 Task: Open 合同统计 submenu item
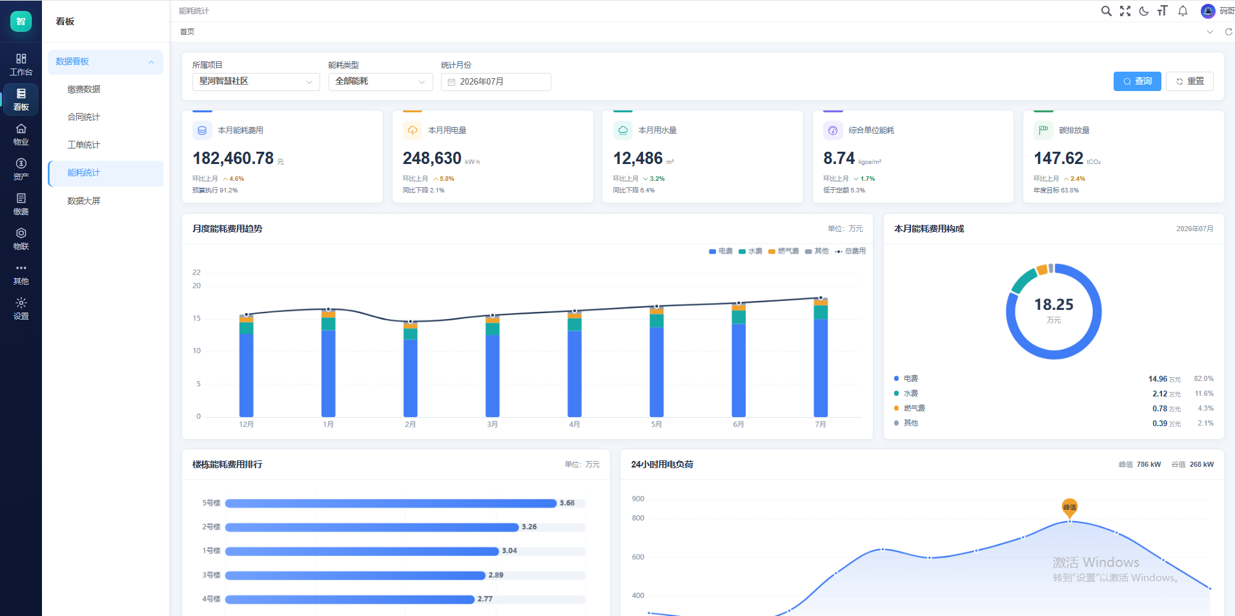tap(105, 117)
